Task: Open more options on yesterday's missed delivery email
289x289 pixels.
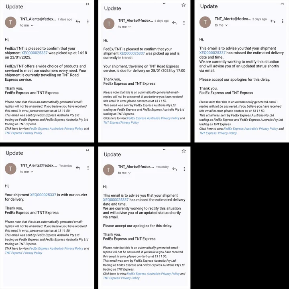Action: (184, 169)
